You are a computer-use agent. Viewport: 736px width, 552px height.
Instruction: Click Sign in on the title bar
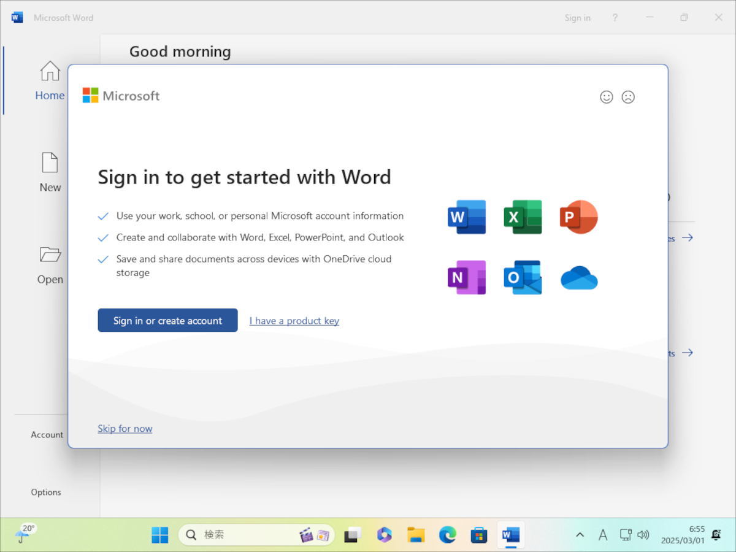(x=577, y=18)
